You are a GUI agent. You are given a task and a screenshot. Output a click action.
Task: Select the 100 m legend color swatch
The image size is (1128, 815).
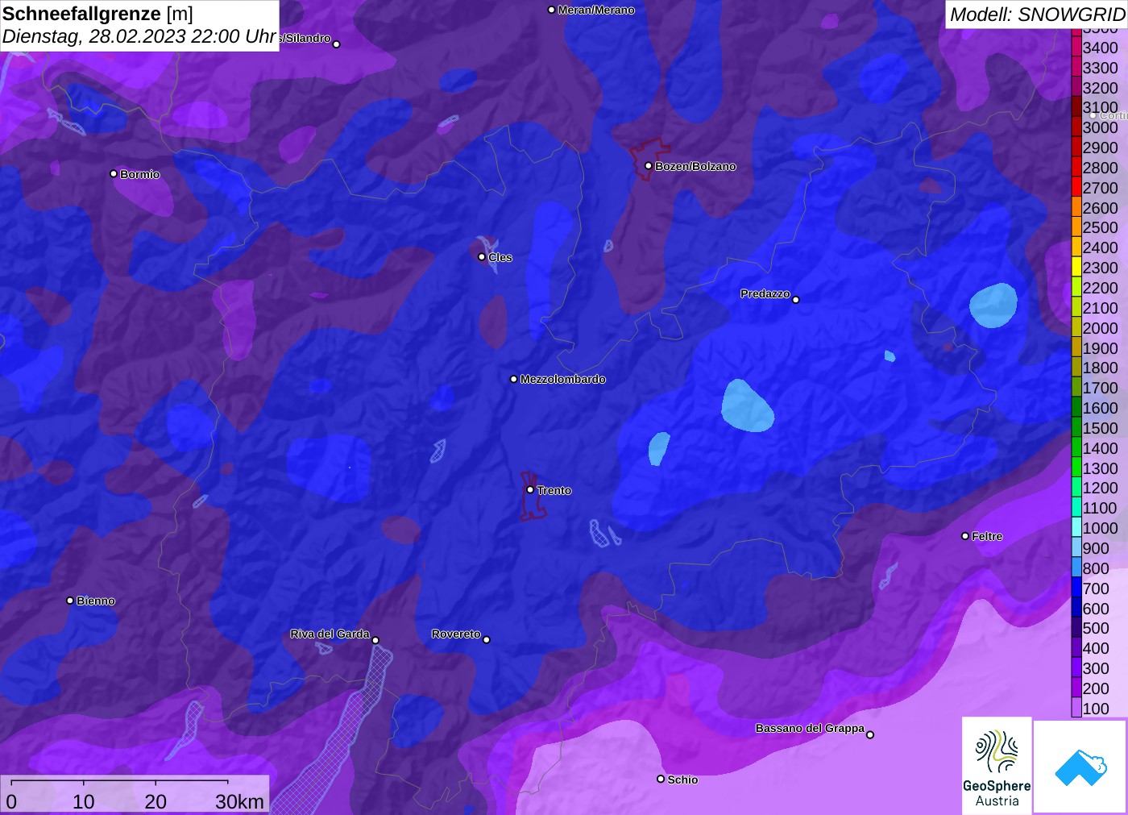pyautogui.click(x=1076, y=709)
